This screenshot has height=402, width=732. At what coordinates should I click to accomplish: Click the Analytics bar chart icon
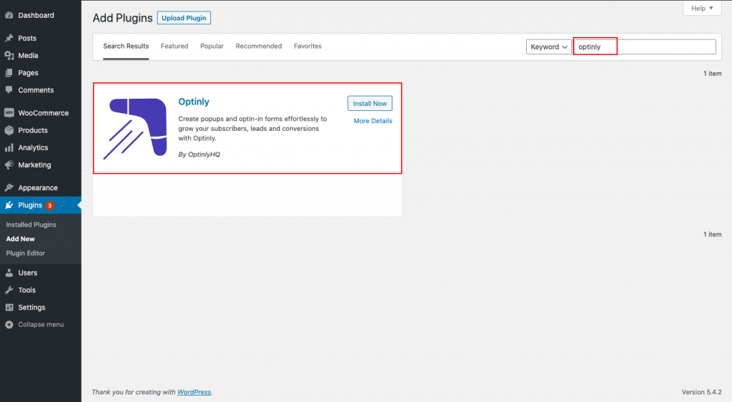click(9, 147)
